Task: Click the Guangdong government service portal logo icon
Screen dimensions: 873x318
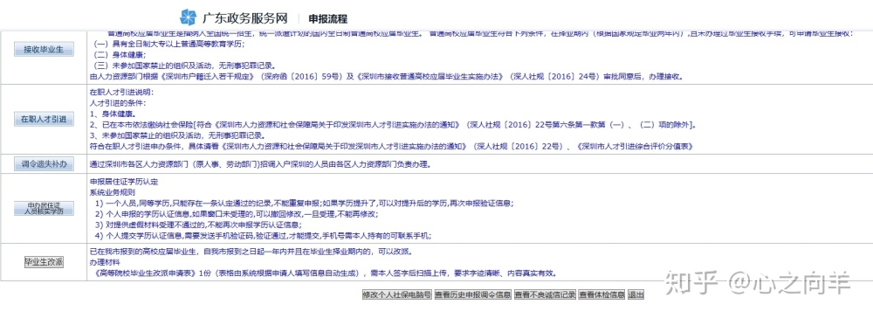Action: [189, 17]
